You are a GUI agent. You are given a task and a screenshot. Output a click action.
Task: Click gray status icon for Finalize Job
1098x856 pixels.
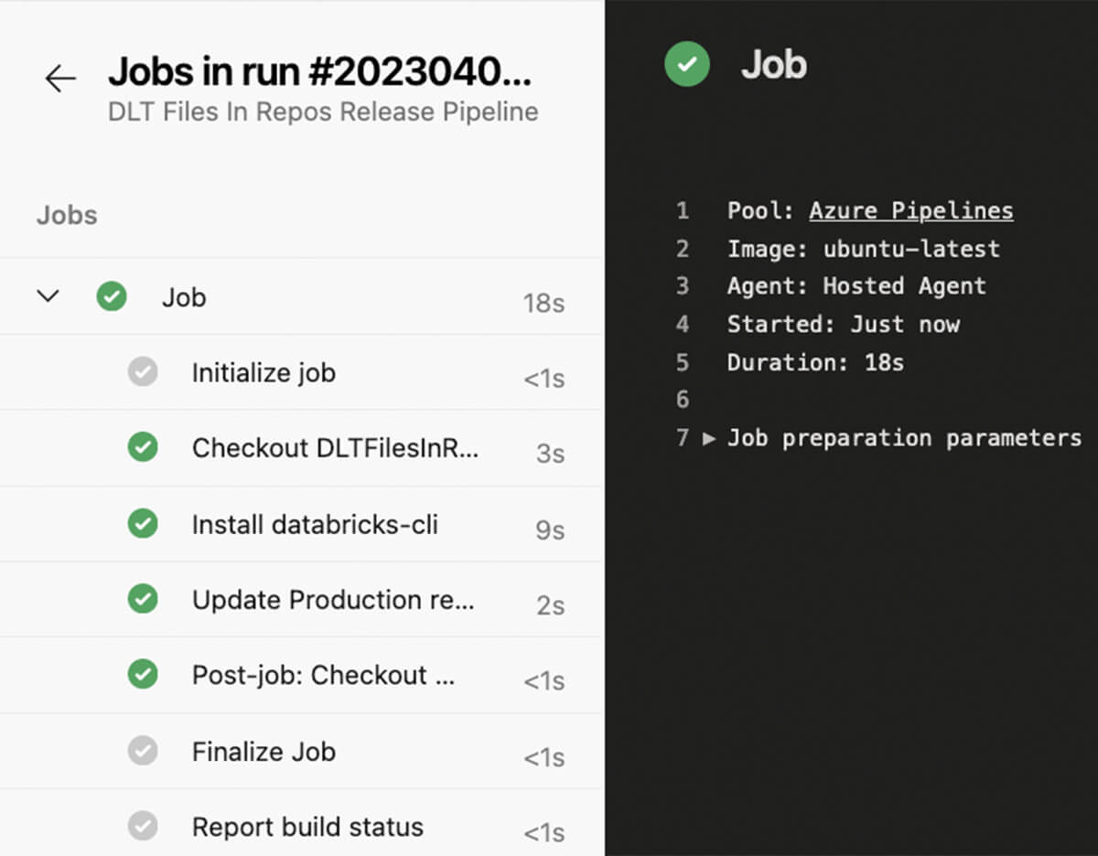click(x=142, y=751)
